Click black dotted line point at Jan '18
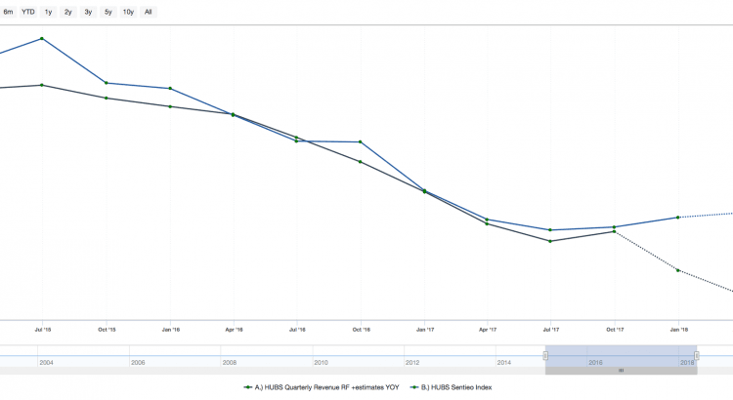The width and height of the screenshot is (733, 400). (x=678, y=270)
